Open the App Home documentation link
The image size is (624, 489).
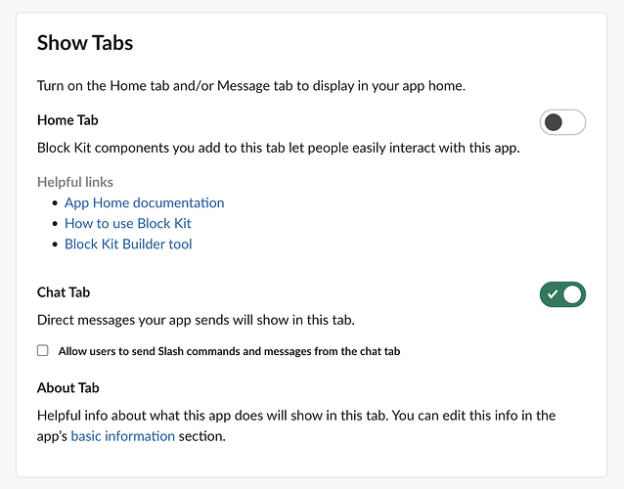[x=144, y=202]
